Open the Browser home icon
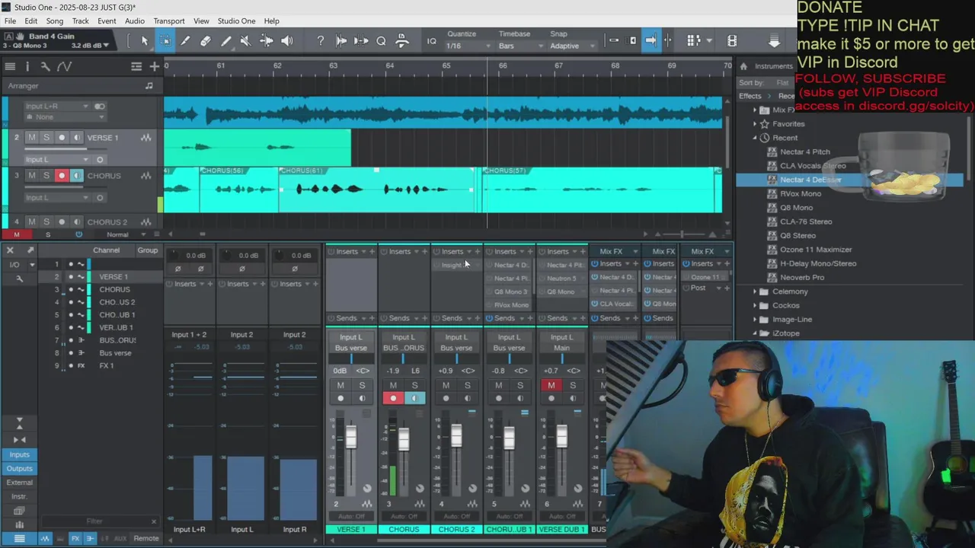975x548 pixels. pyautogui.click(x=743, y=66)
